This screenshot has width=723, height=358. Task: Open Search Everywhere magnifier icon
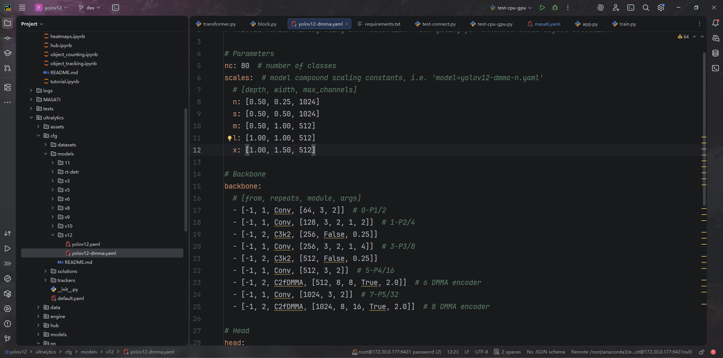pos(645,8)
